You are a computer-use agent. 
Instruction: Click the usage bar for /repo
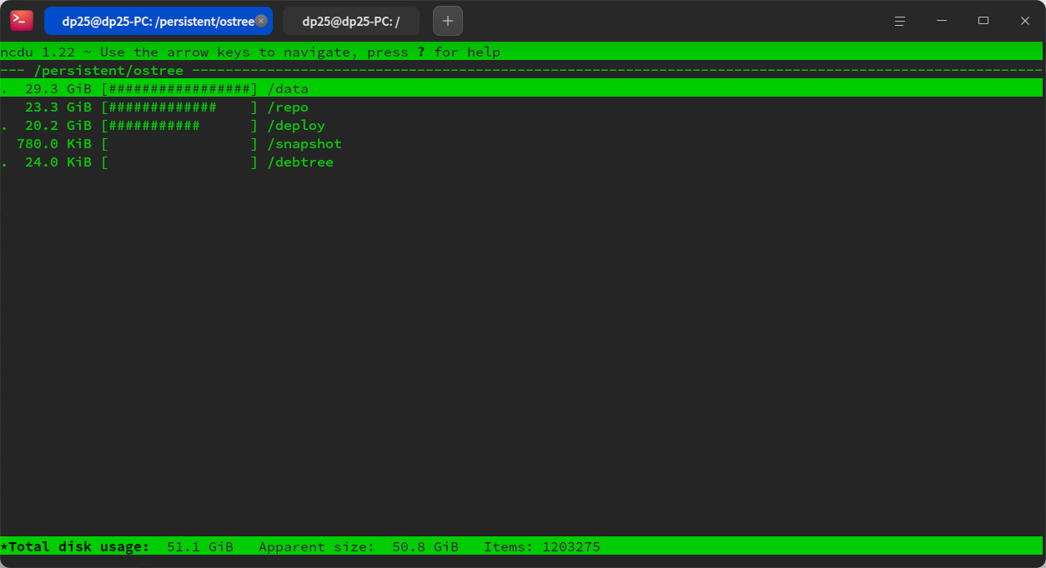179,107
